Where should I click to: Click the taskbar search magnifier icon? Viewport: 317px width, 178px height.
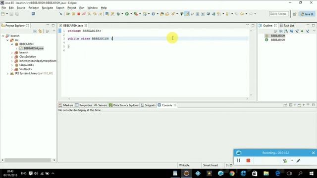[301, 174]
